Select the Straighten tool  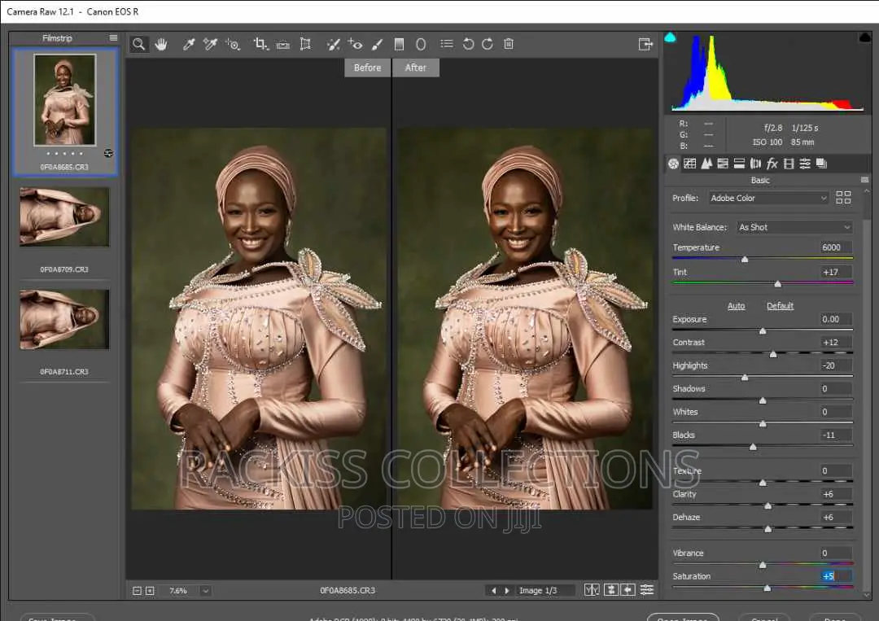coord(283,44)
